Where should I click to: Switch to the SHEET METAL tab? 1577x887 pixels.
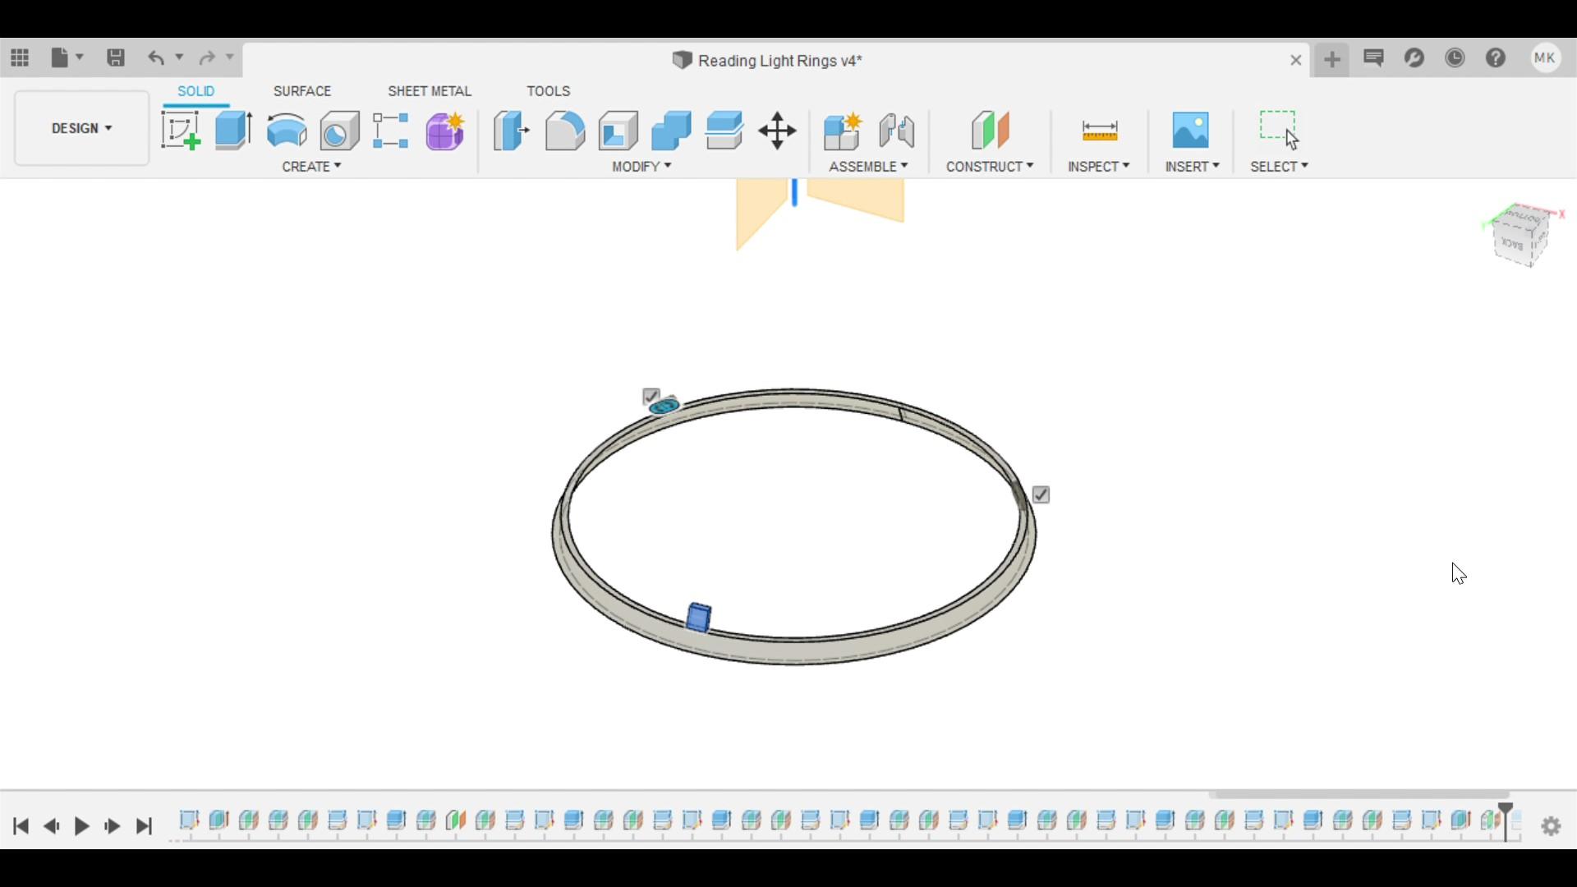click(x=429, y=91)
